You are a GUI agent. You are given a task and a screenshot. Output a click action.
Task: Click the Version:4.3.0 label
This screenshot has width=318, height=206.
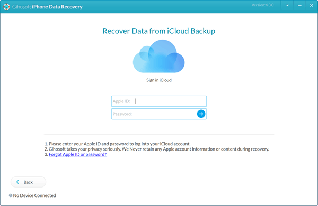263,5
